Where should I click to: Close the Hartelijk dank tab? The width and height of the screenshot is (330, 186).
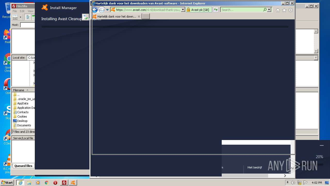coord(139,17)
